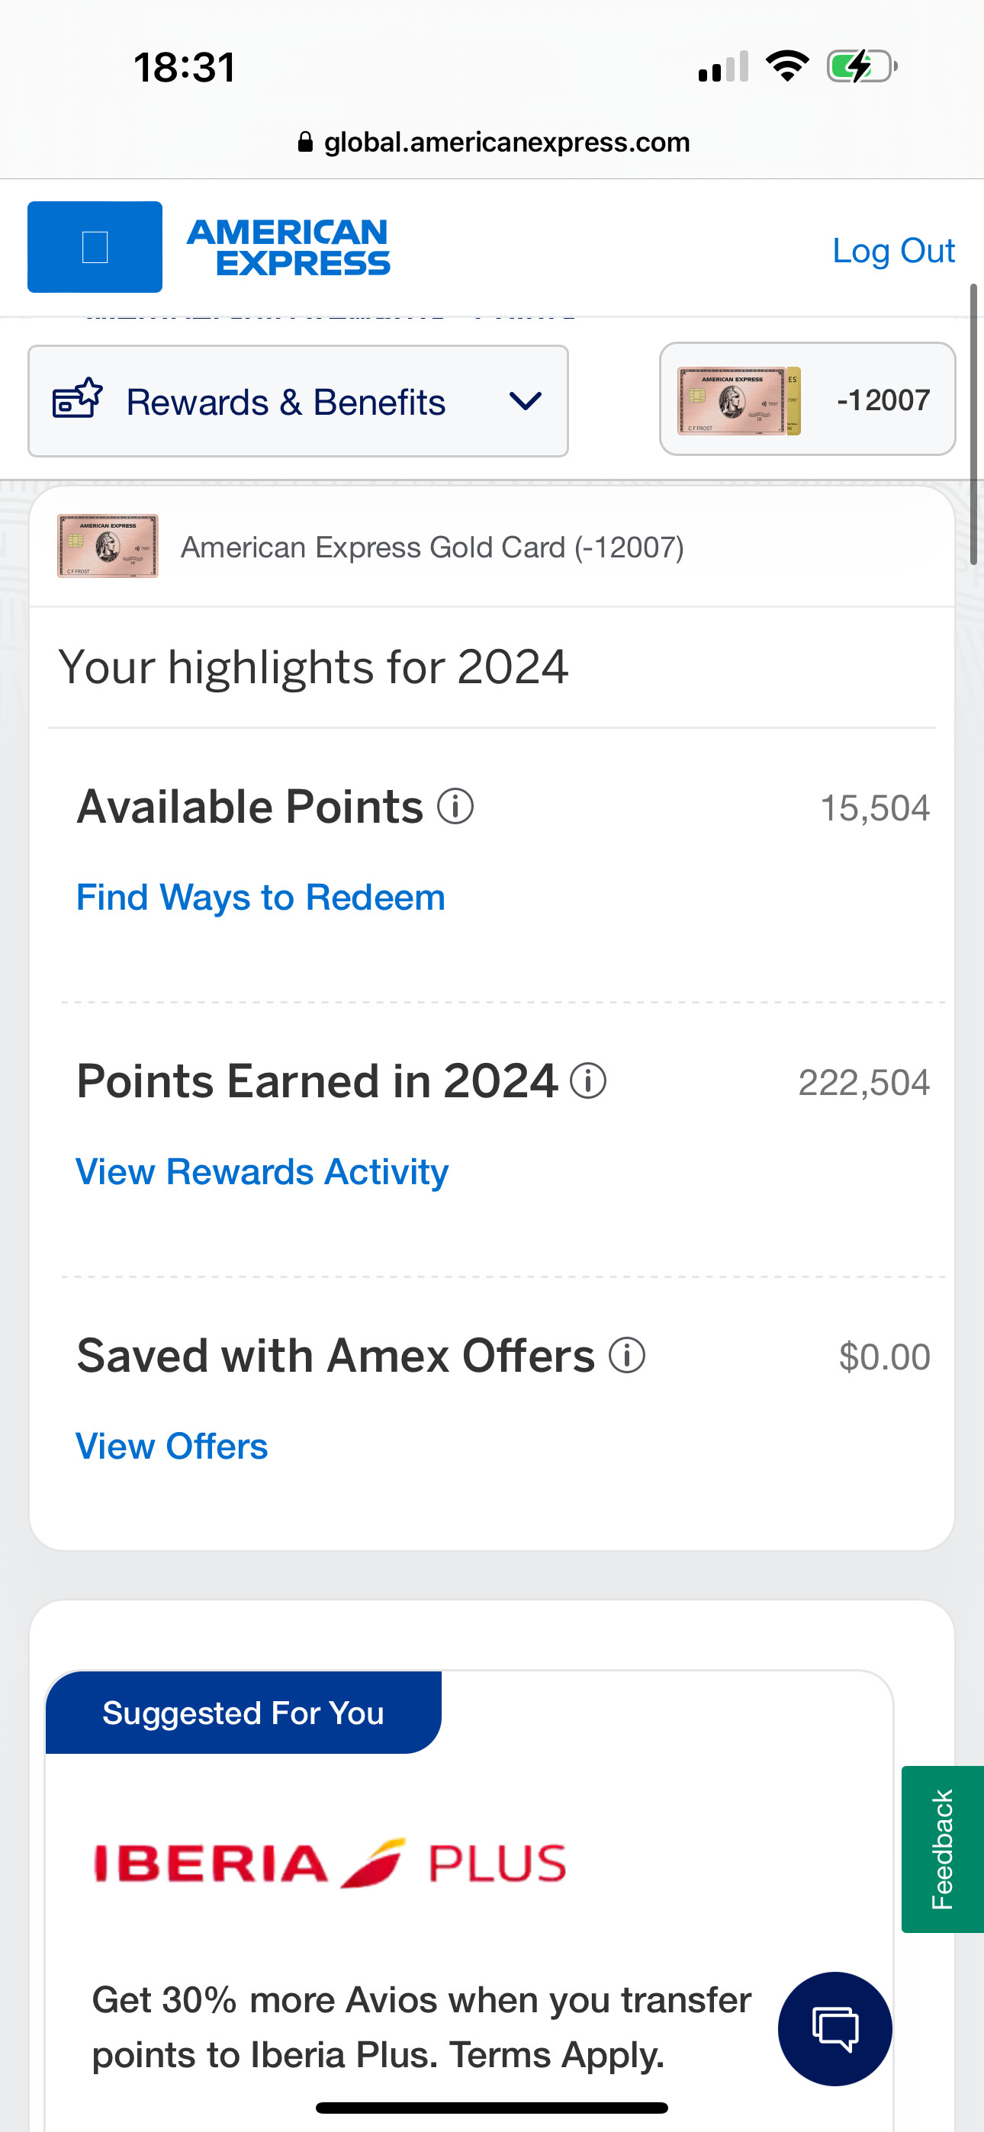Tap the padlock icon in the address bar
The height and width of the screenshot is (2132, 984).
tap(306, 143)
